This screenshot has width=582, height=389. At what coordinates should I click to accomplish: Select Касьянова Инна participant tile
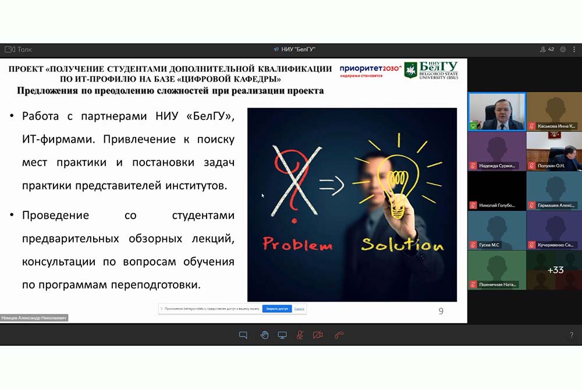pos(554,111)
